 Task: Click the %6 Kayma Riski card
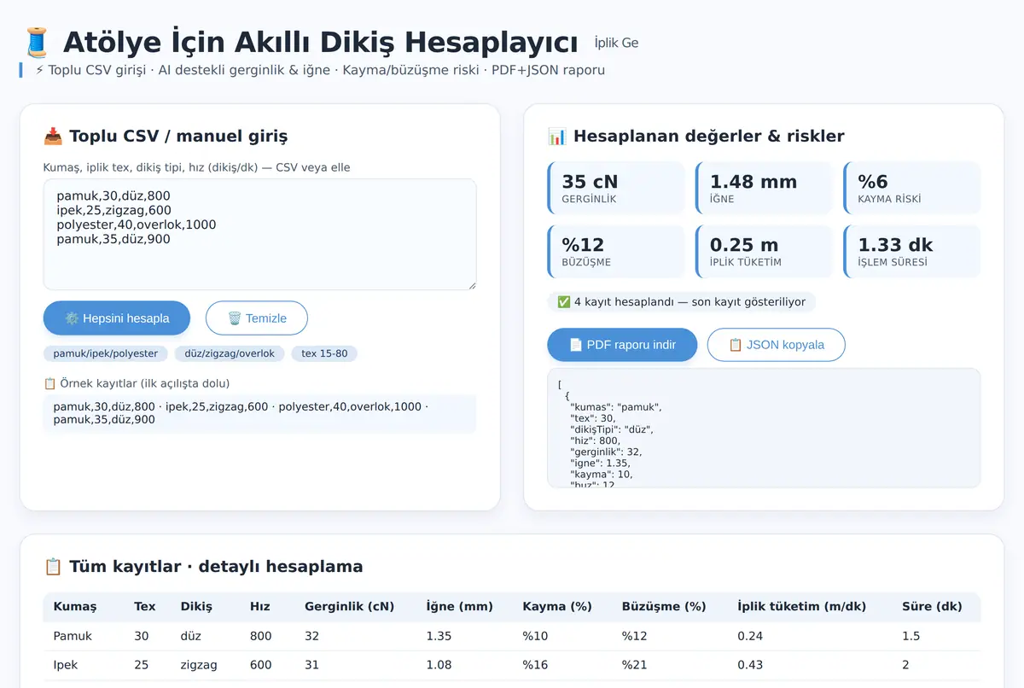tap(912, 188)
